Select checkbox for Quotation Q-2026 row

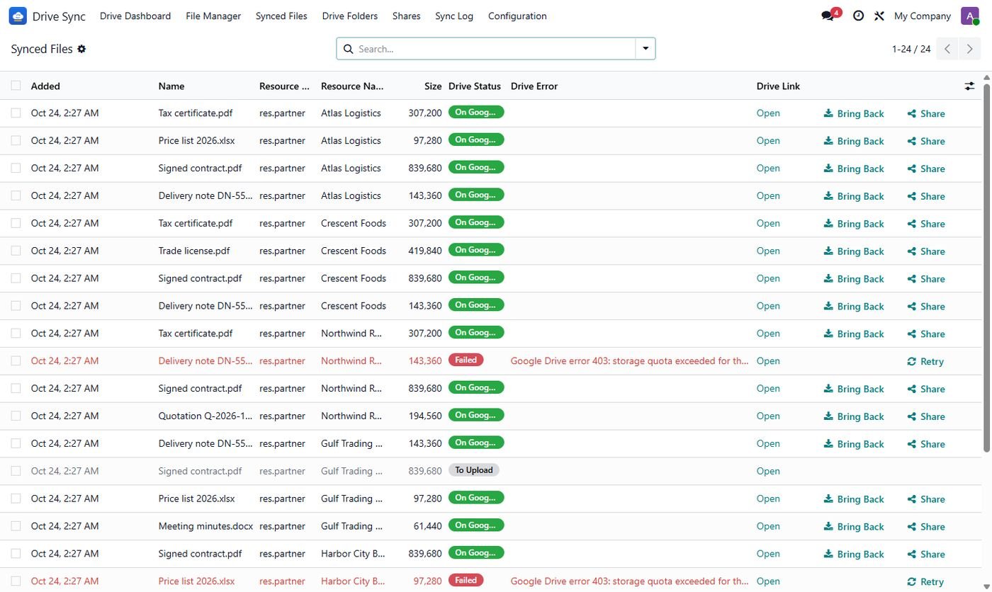16,416
